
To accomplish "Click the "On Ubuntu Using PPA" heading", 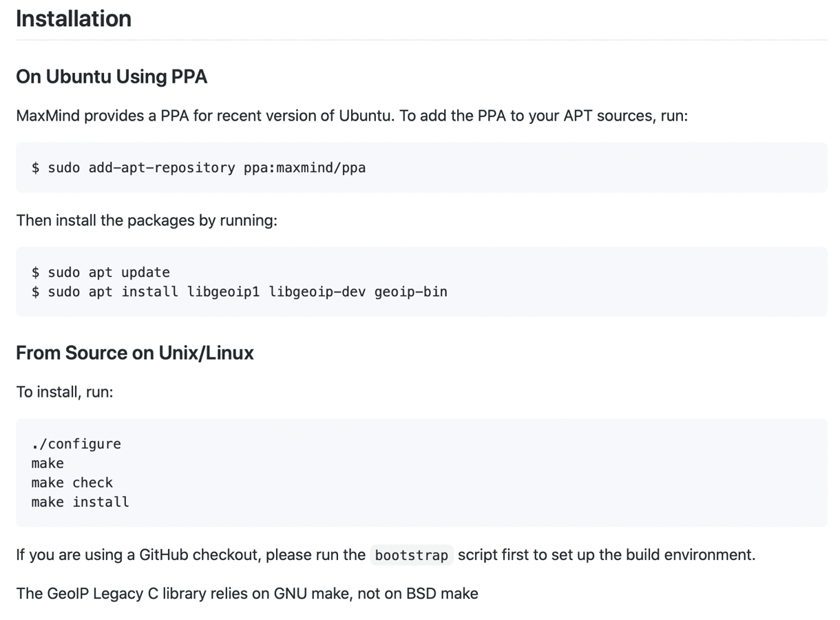I will (x=112, y=76).
